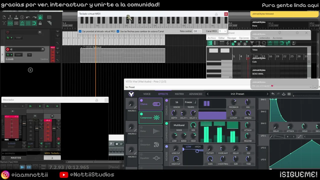Screen dimensions: 320x180
Task: Toggle 'Usa las flechas para cambiar' checkbox
Action: click(118, 31)
